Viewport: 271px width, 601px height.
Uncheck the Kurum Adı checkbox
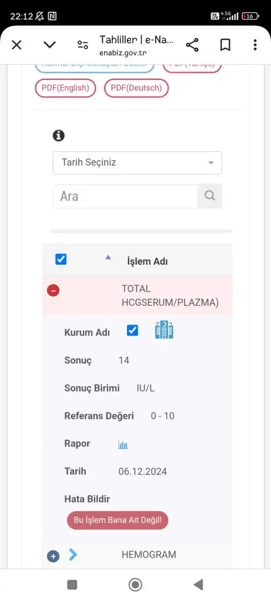(x=132, y=330)
